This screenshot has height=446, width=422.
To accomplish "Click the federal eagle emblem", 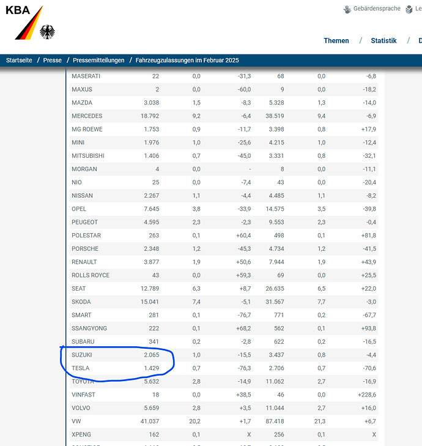I will point(47,32).
